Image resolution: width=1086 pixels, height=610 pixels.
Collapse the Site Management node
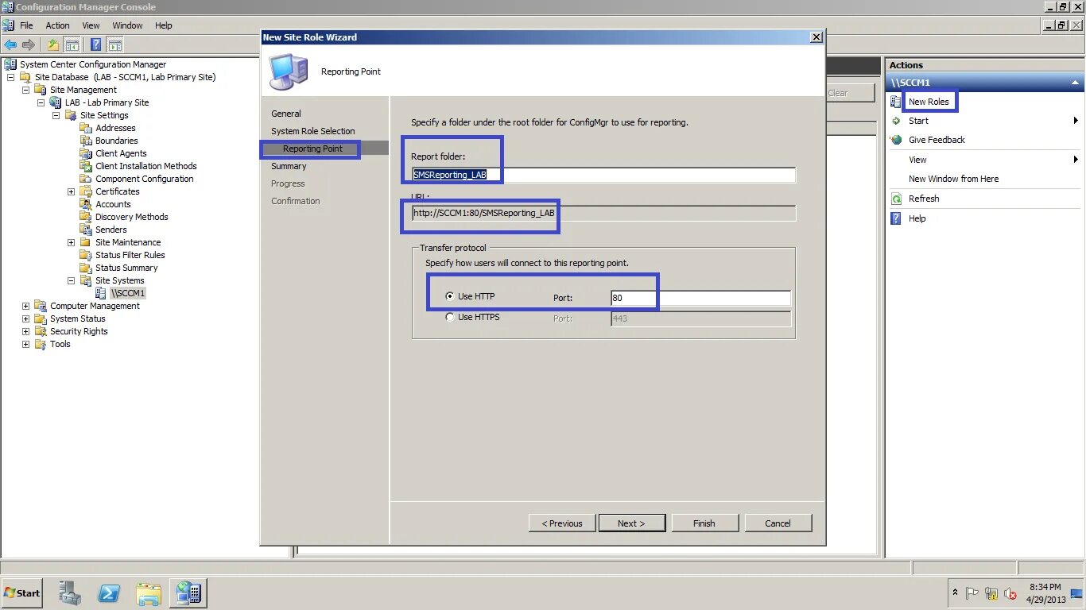coord(25,90)
